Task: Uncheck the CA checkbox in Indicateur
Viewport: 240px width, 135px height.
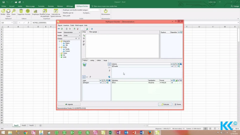Action: tap(113, 83)
